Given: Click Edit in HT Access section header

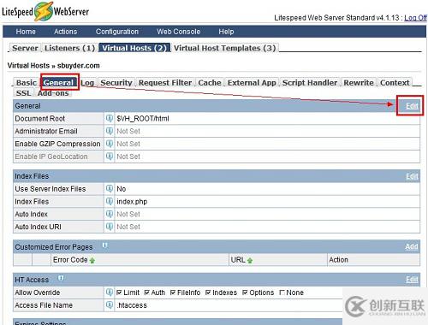Looking at the screenshot, I should tap(412, 280).
